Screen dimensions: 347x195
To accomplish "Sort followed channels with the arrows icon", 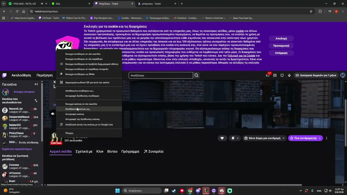I will pos(36,101).
